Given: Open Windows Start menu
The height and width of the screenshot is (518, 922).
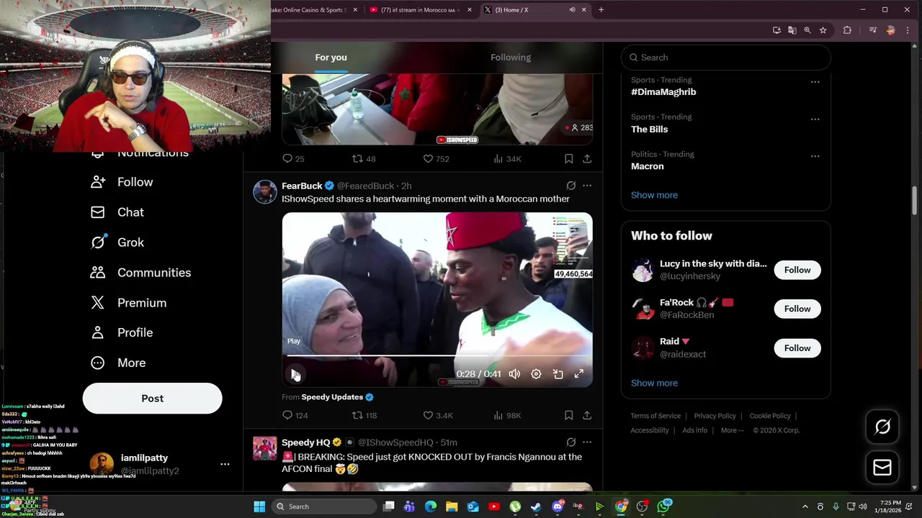Looking at the screenshot, I should 259,506.
